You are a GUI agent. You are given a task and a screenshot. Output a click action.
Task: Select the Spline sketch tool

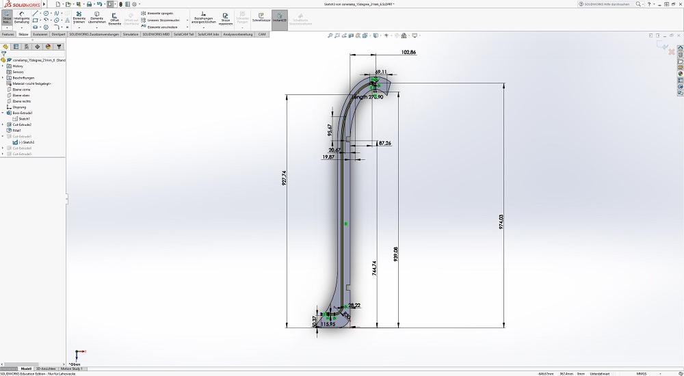[57, 14]
